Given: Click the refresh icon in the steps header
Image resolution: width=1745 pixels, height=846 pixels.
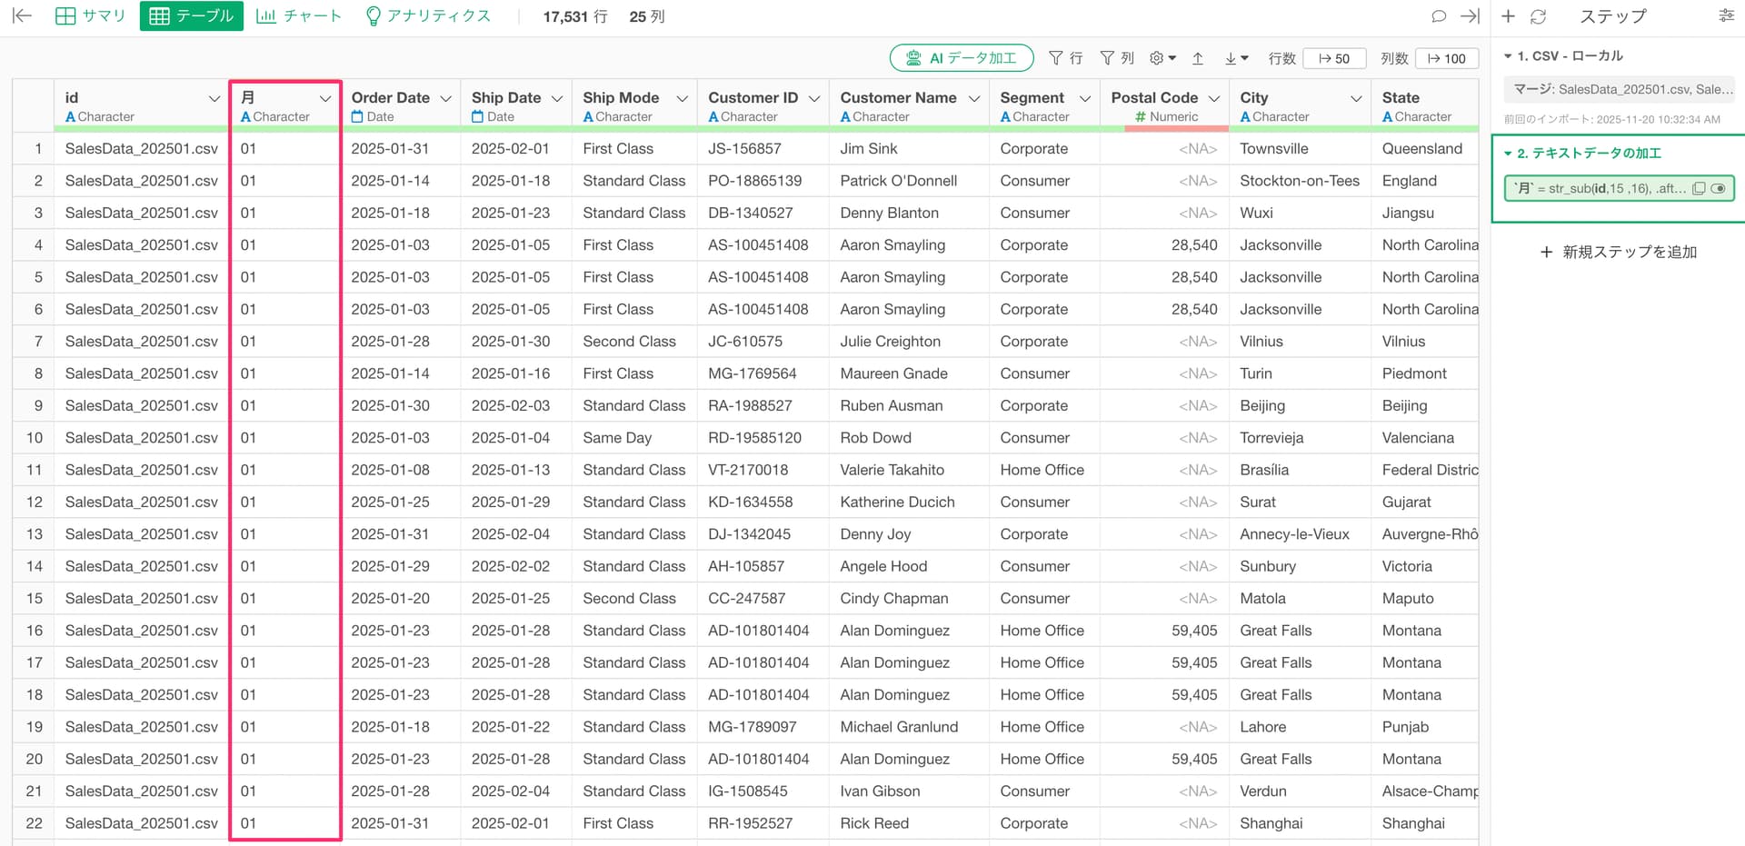Looking at the screenshot, I should tap(1538, 16).
